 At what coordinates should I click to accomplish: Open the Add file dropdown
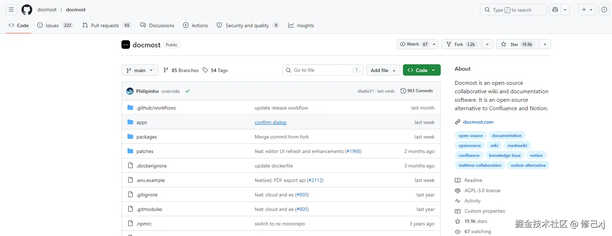pos(383,70)
